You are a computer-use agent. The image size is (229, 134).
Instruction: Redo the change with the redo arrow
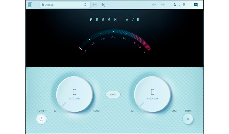pyautogui.click(x=163, y=5)
